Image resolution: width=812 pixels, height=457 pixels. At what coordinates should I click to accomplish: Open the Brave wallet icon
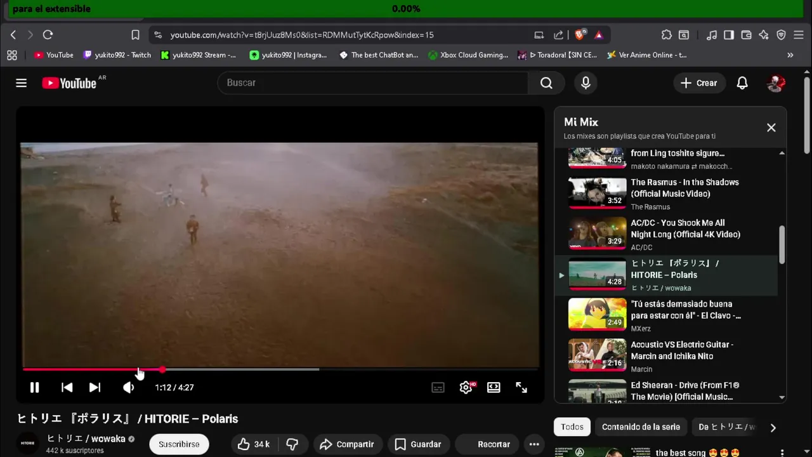(x=747, y=35)
